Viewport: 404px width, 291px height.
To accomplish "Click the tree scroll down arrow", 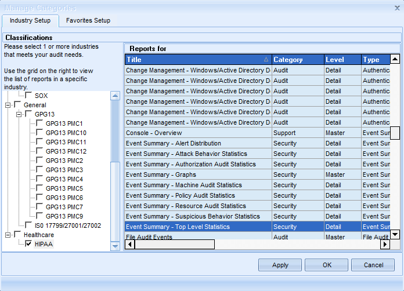I will 115,246.
